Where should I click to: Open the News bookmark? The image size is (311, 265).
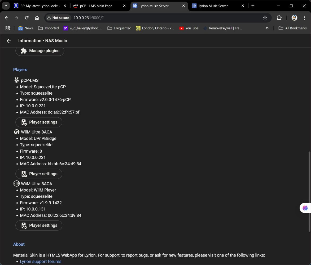[x=26, y=28]
